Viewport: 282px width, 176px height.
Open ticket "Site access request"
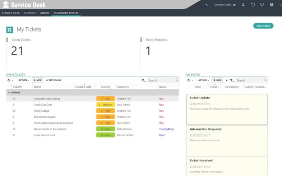click(45, 117)
